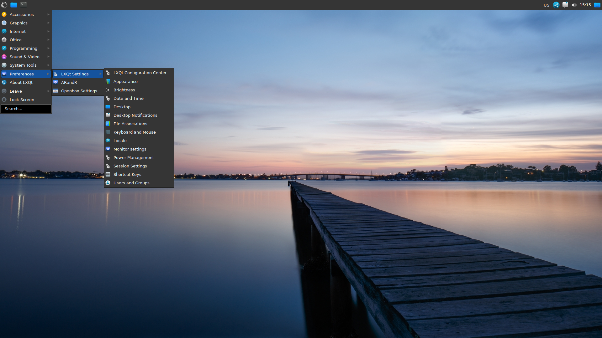Expand the Accessories submenu

click(26, 14)
